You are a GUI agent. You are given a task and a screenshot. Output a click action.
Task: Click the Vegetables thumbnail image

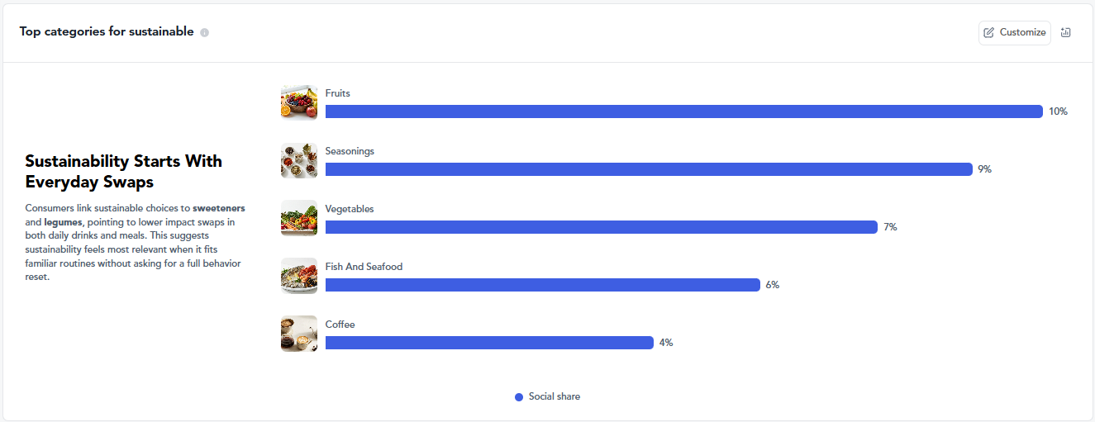click(298, 218)
